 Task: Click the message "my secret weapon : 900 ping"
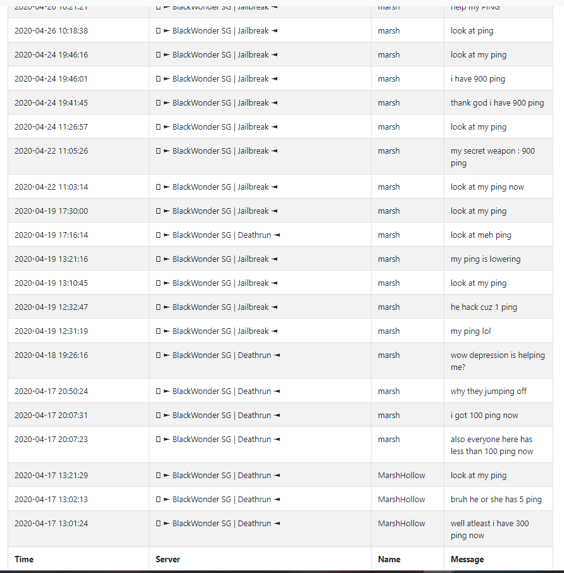click(492, 157)
